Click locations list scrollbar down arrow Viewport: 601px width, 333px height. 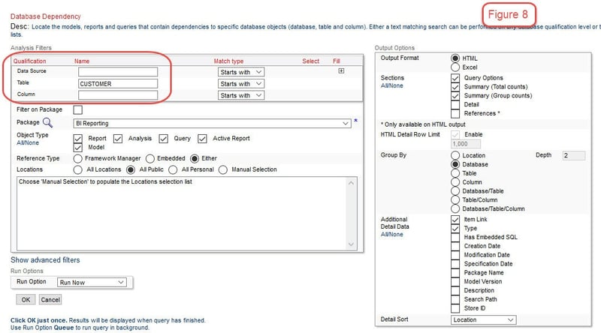[x=351, y=244]
